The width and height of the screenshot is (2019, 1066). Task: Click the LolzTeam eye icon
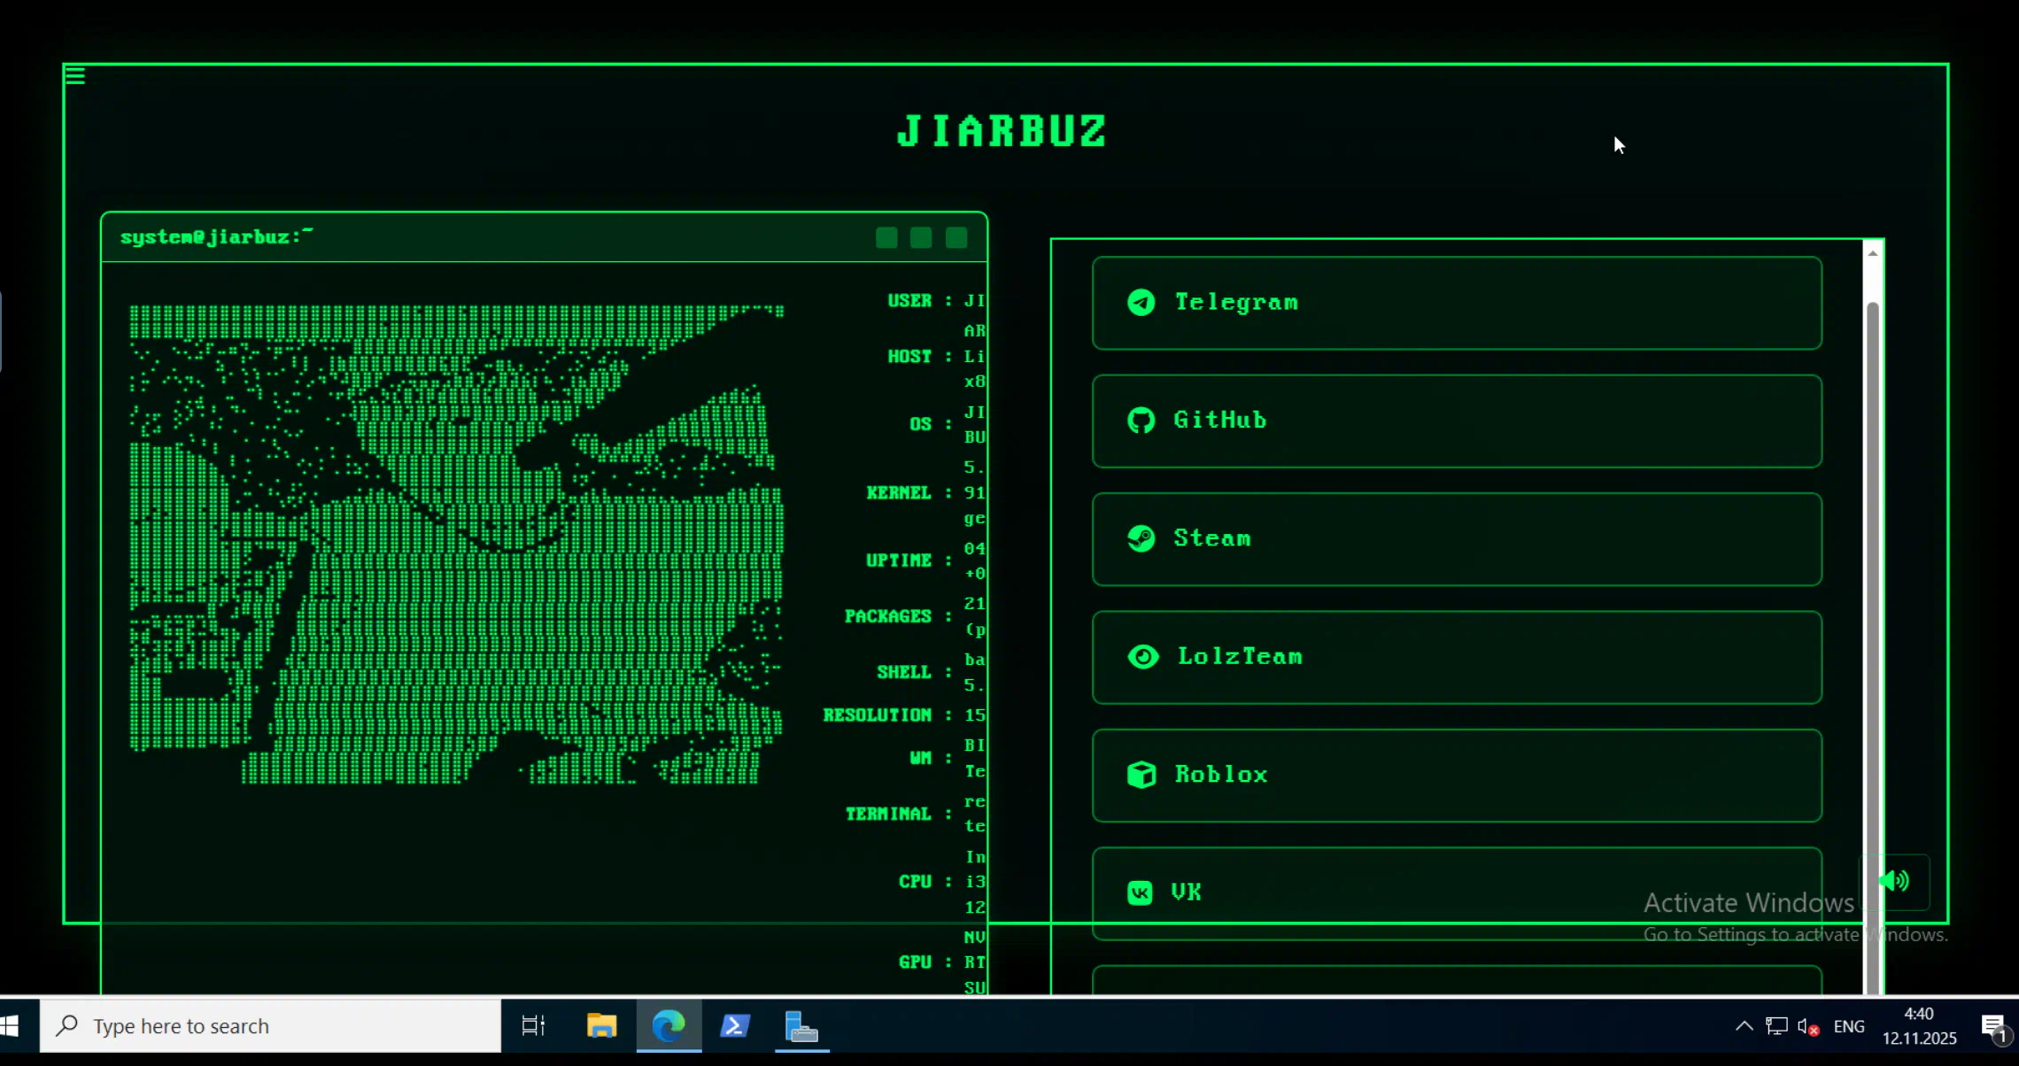[x=1142, y=657]
